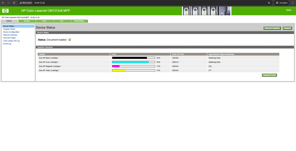Select the Networking tab
This screenshot has height=151, width=296.
coord(79,21)
